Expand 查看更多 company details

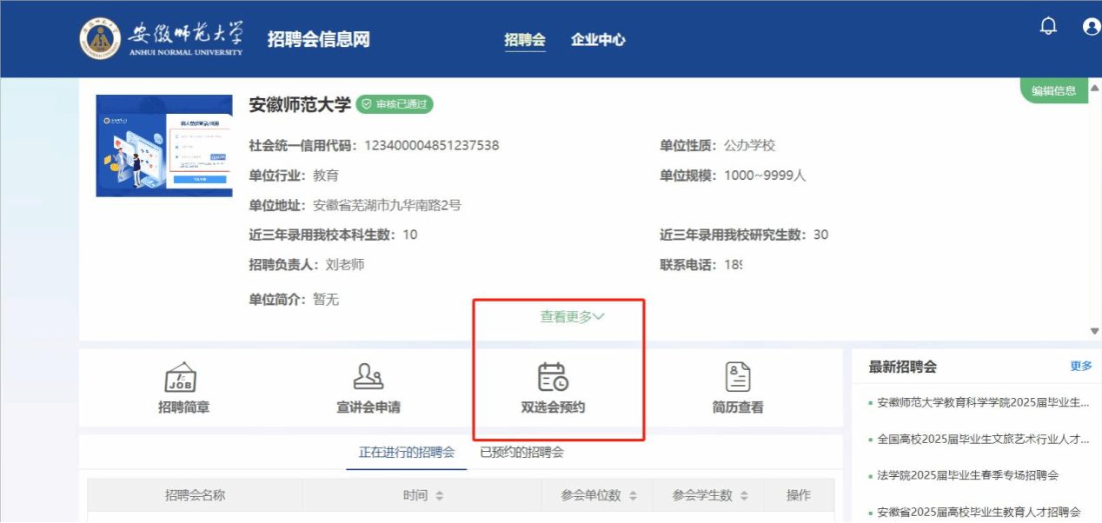click(572, 317)
